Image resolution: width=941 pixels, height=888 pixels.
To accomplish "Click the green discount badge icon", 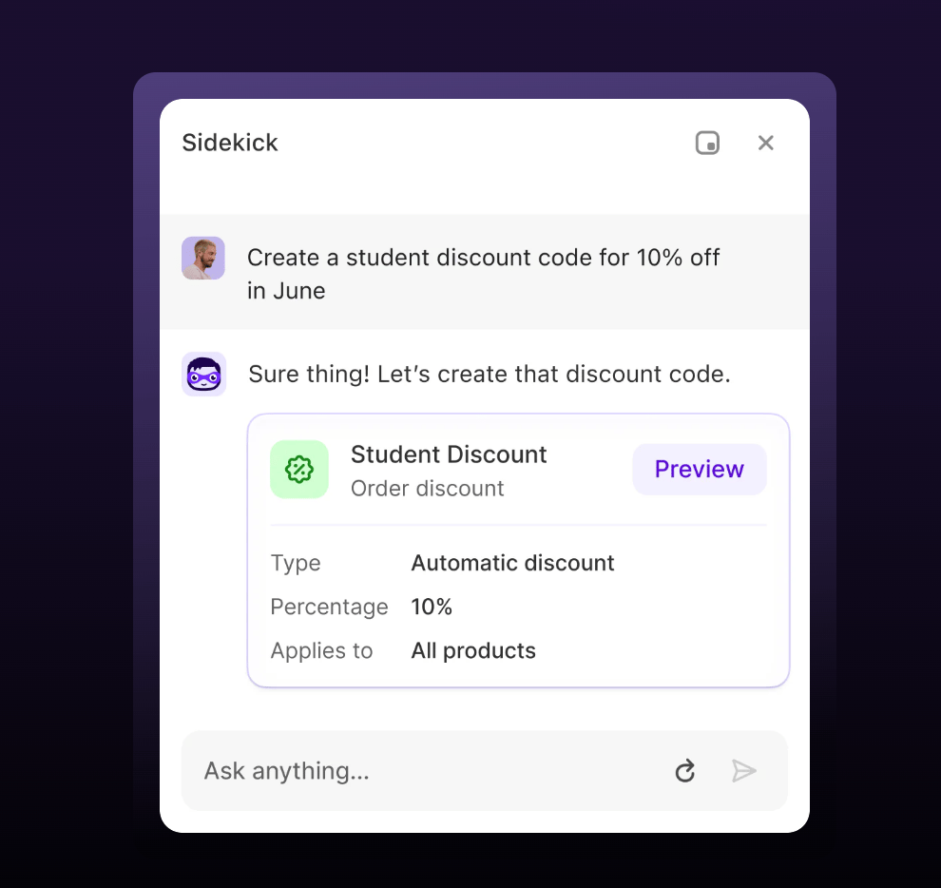I will pos(298,470).
